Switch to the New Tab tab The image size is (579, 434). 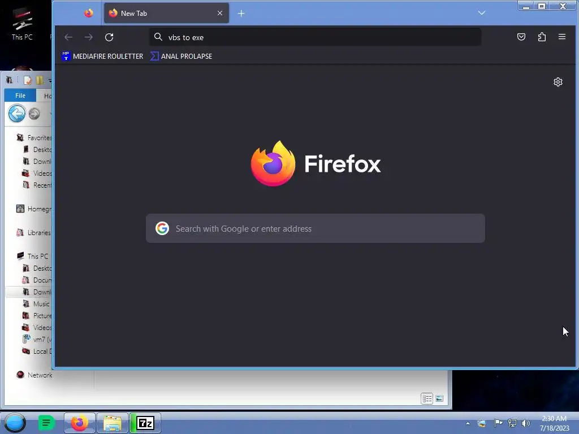(x=166, y=14)
